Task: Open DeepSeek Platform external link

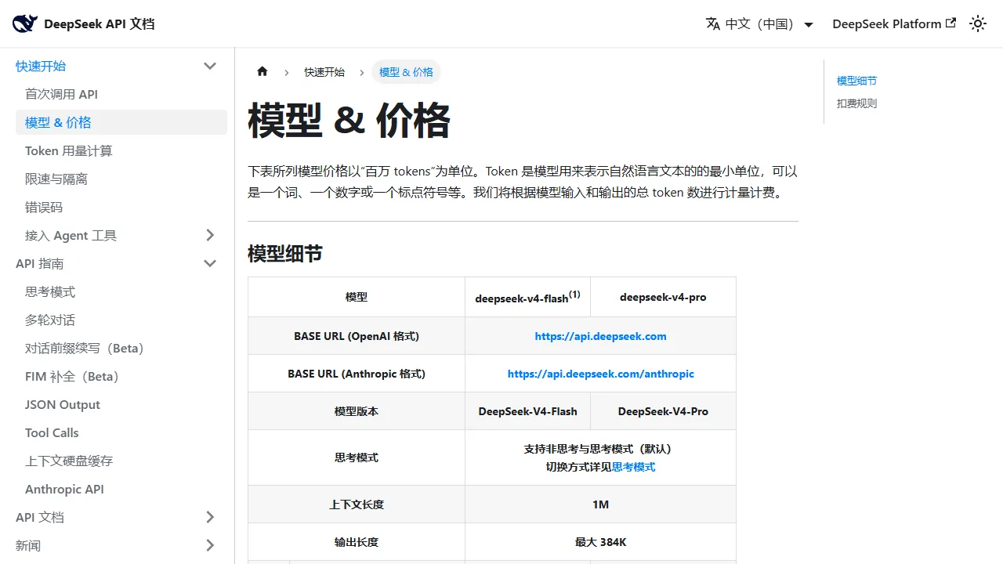Action: tap(894, 23)
